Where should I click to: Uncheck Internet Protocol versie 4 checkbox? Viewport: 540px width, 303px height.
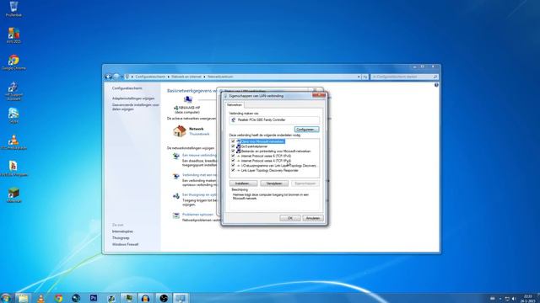(233, 161)
